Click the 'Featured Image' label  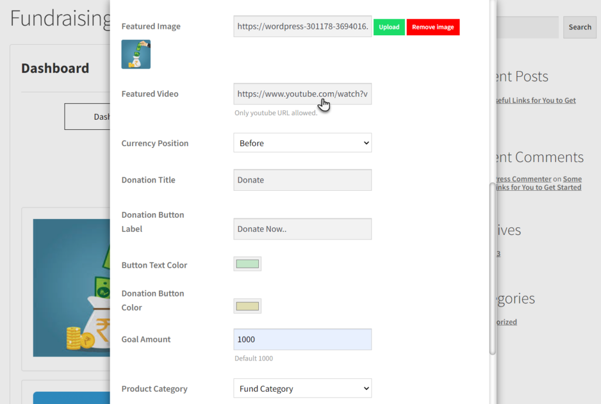[151, 26]
